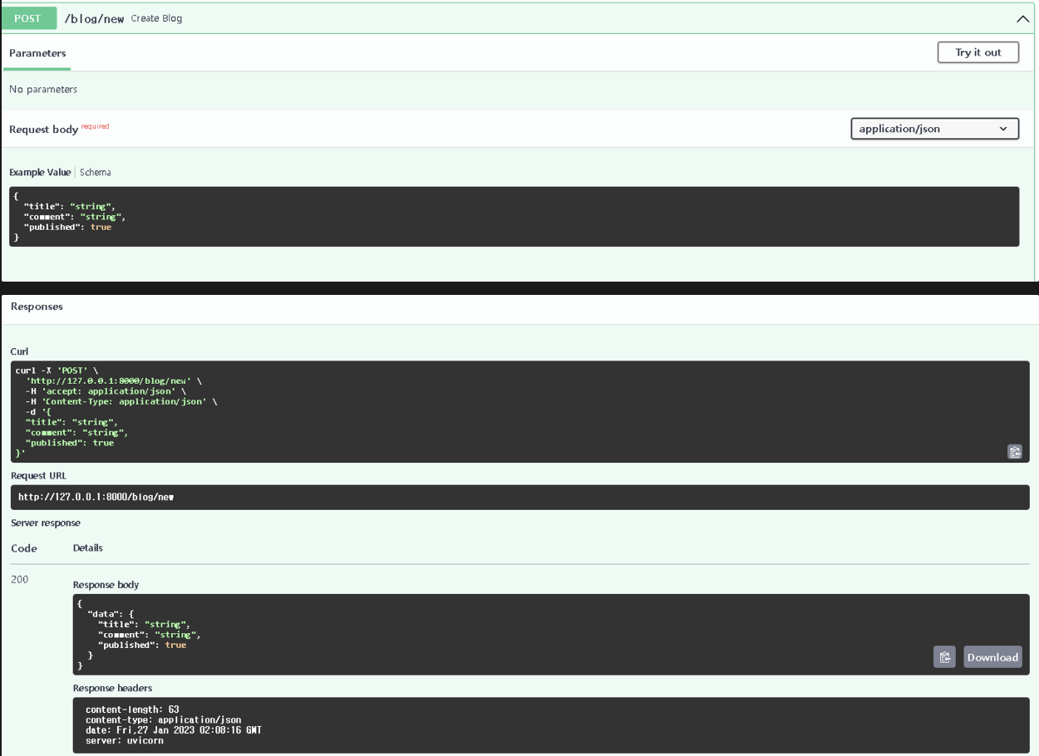Click the /blog/new endpoint path

pyautogui.click(x=94, y=18)
